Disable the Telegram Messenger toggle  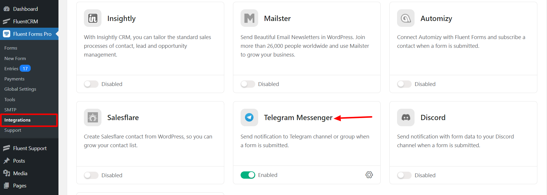tap(248, 175)
